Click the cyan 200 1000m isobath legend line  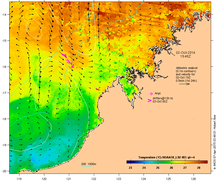[86, 166]
